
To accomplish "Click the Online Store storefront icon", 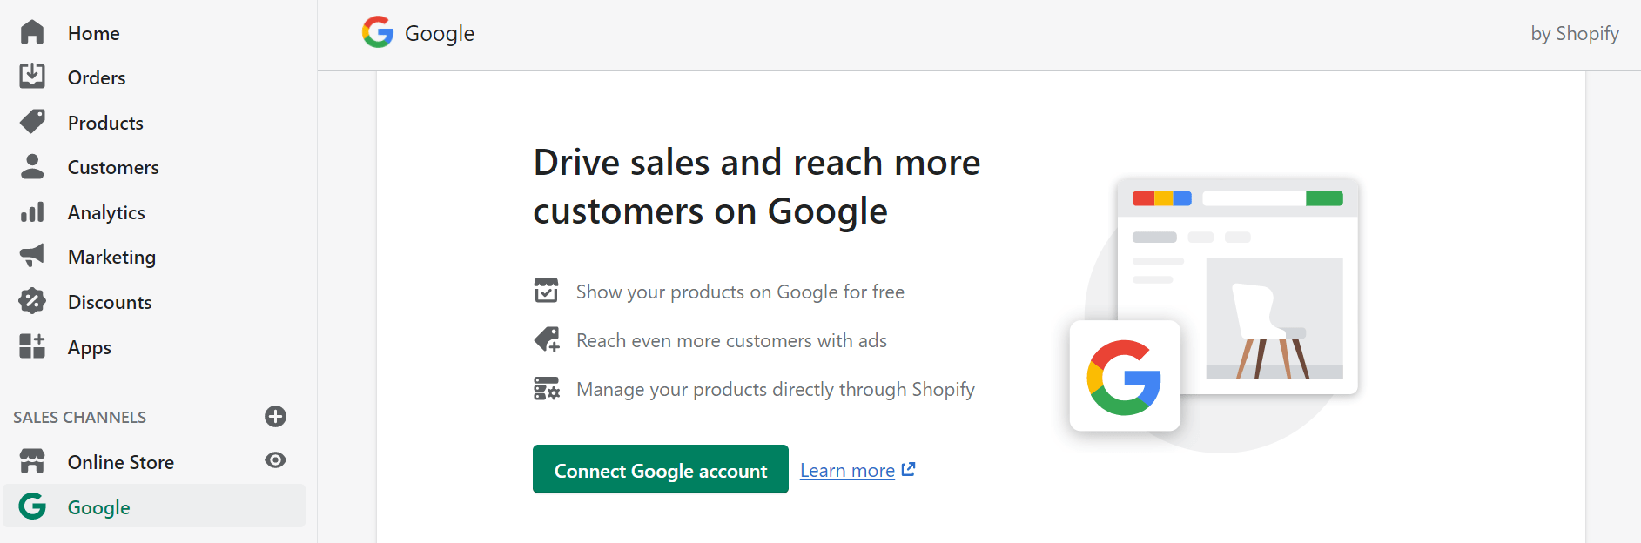I will (x=32, y=461).
